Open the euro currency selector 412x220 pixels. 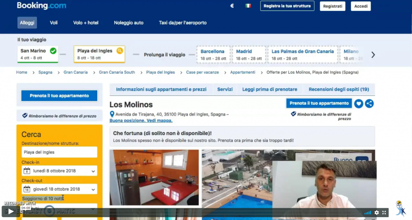pyautogui.click(x=232, y=6)
